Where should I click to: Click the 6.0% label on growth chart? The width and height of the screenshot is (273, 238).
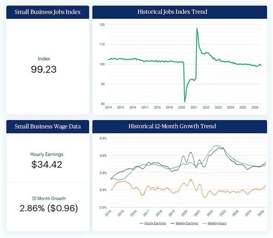click(103, 139)
